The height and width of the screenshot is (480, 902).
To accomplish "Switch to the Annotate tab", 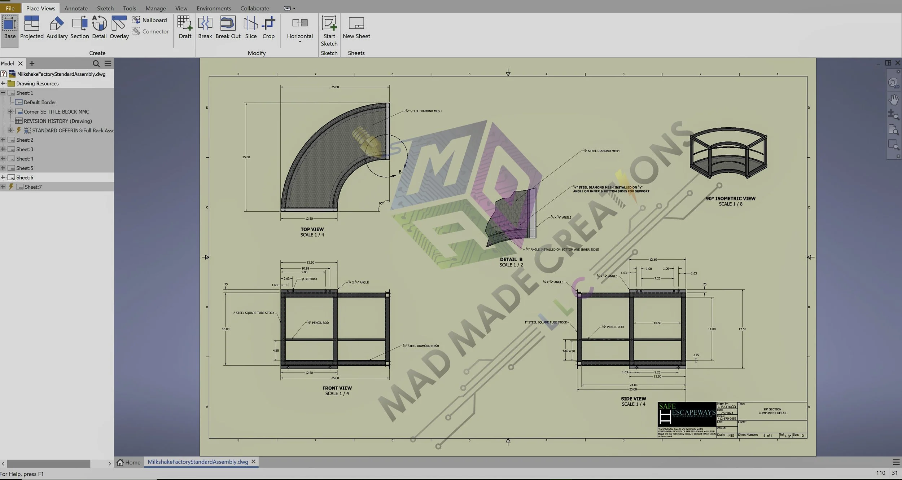I will coord(76,8).
